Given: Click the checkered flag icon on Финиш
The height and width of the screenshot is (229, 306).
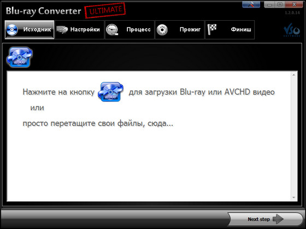Looking at the screenshot, I should click(x=212, y=29).
